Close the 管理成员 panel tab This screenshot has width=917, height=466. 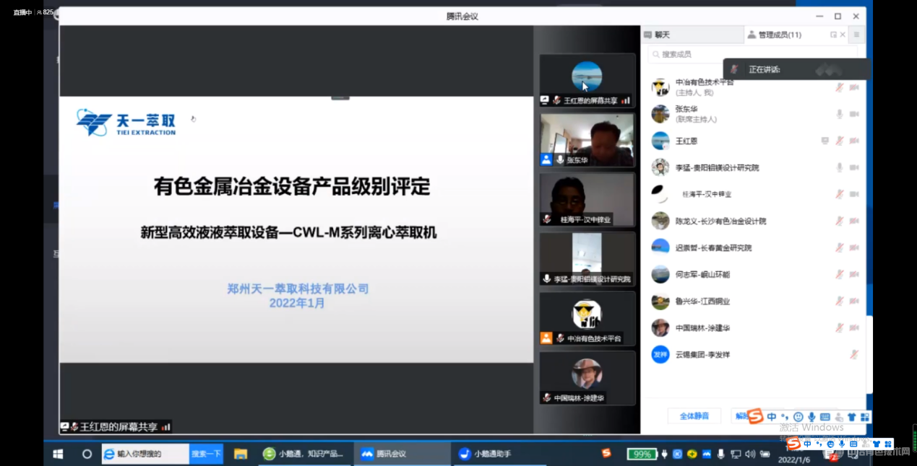pyautogui.click(x=843, y=35)
